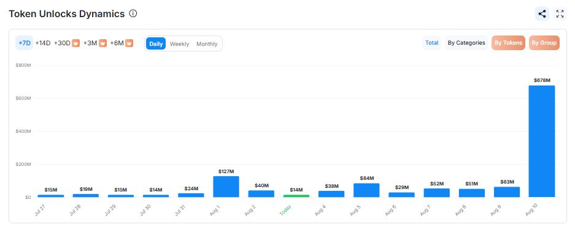Select the Total view
575x227 pixels.
click(431, 43)
